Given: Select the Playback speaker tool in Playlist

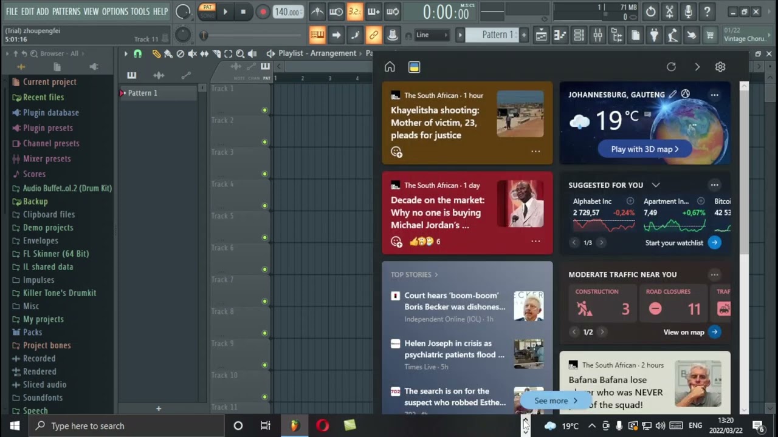Looking at the screenshot, I should [252, 53].
